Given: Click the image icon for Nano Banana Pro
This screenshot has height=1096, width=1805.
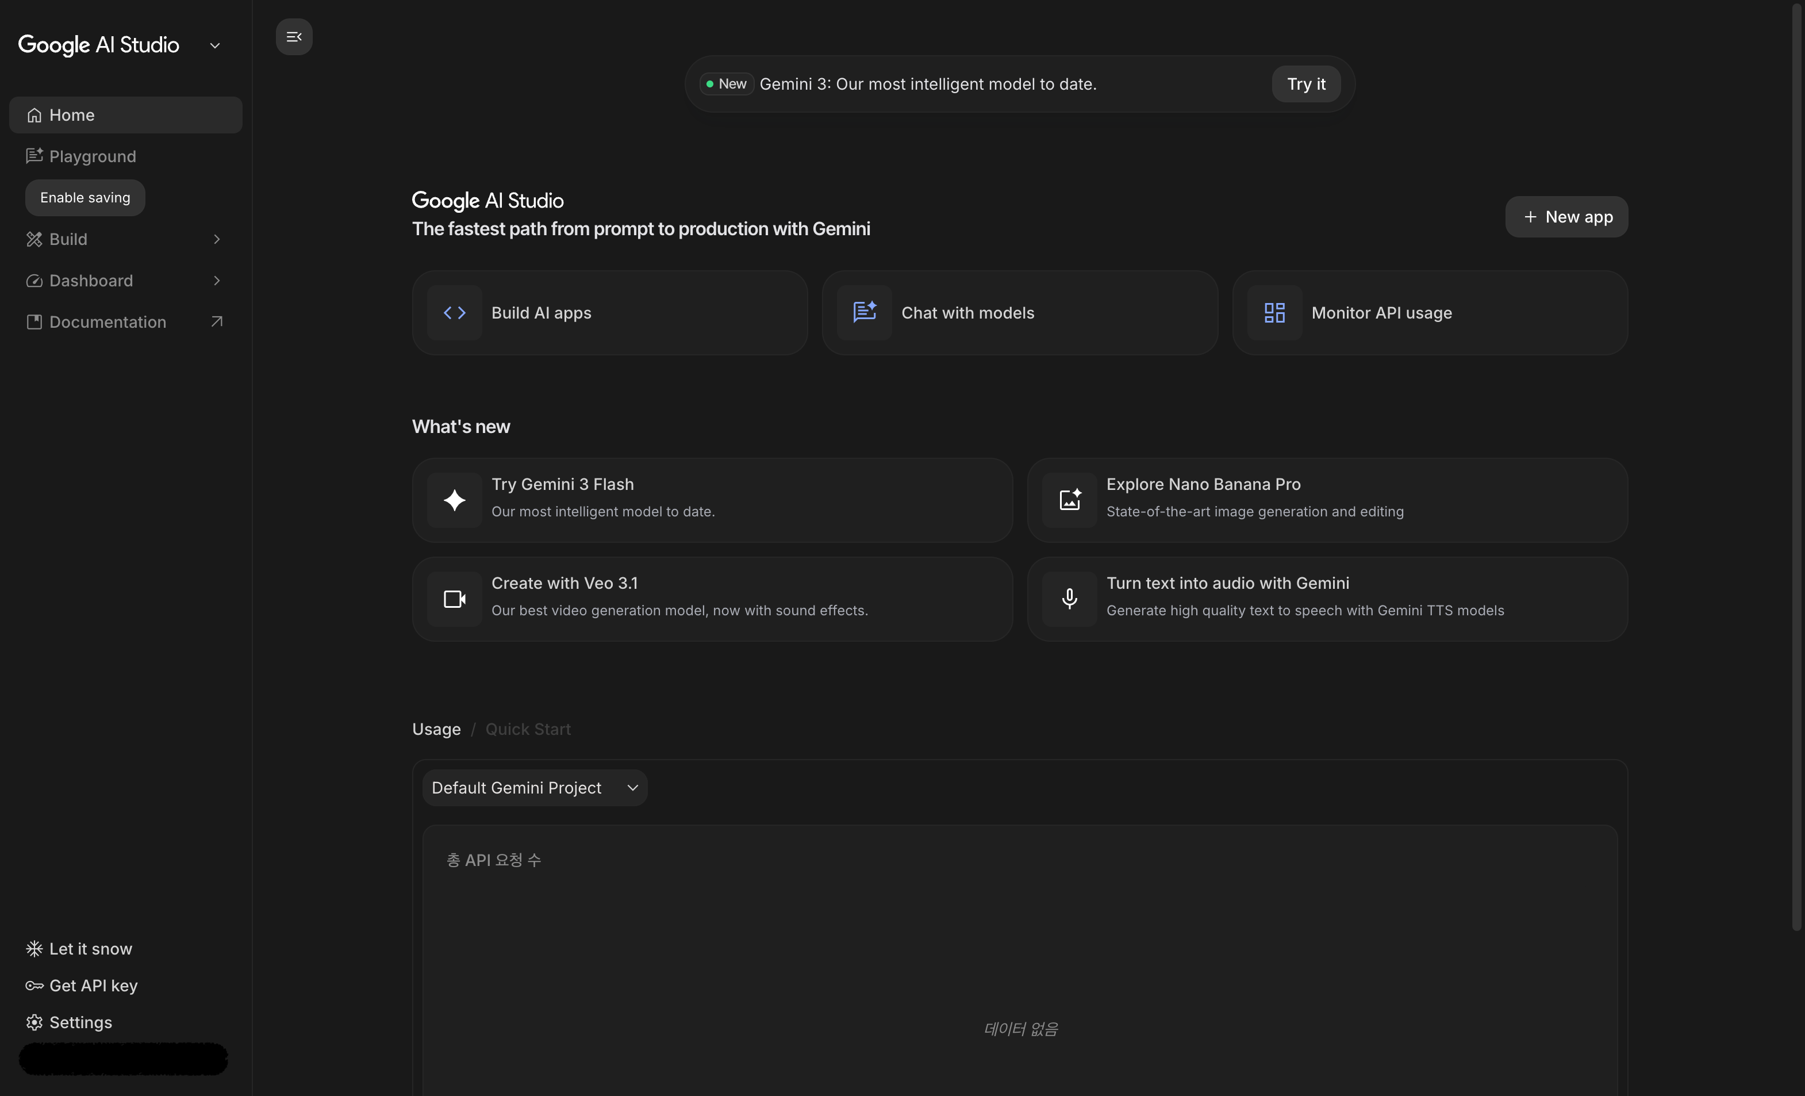Looking at the screenshot, I should (x=1070, y=500).
